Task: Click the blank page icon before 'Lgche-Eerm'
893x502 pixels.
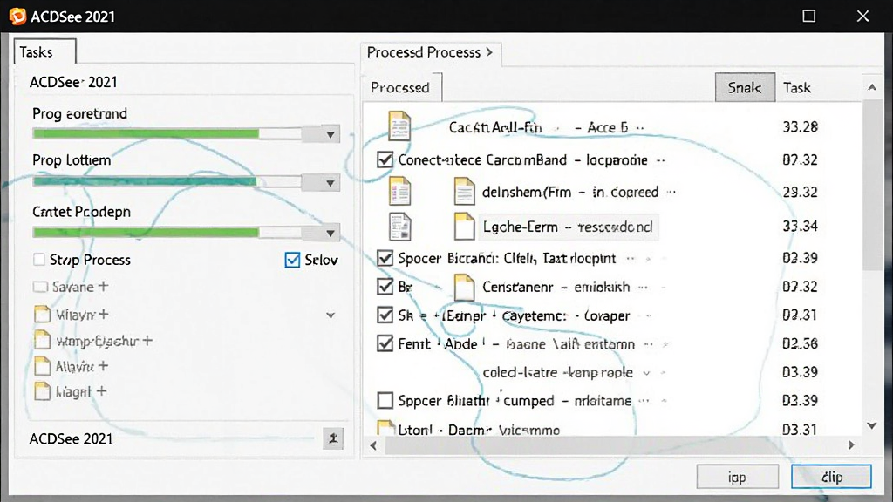Action: pyautogui.click(x=464, y=226)
